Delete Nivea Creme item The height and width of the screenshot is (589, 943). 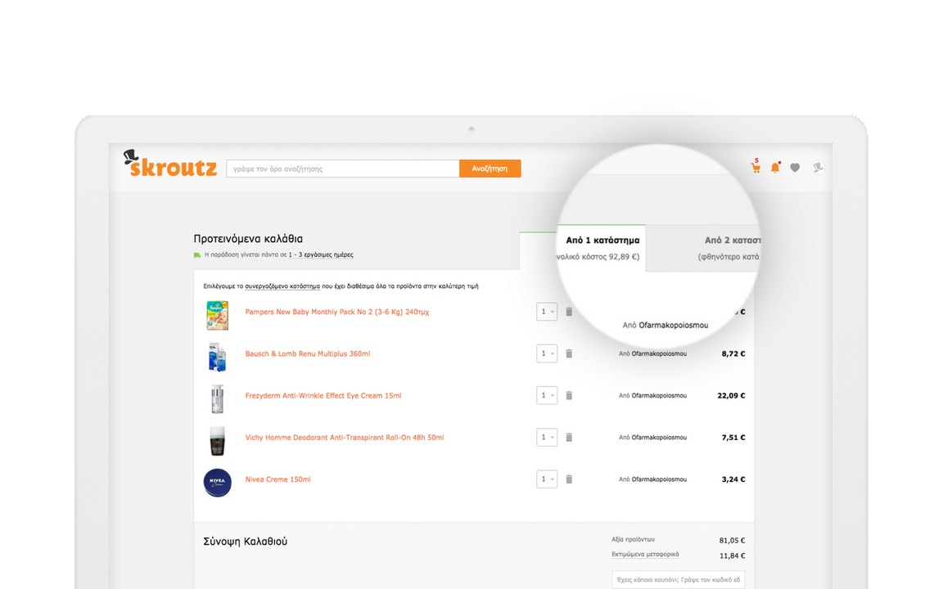[x=569, y=479]
